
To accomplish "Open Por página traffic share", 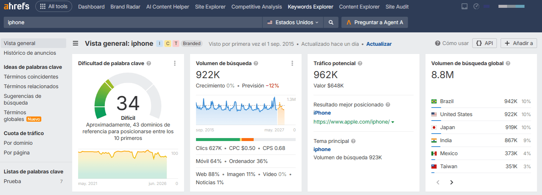I will pyautogui.click(x=17, y=153).
